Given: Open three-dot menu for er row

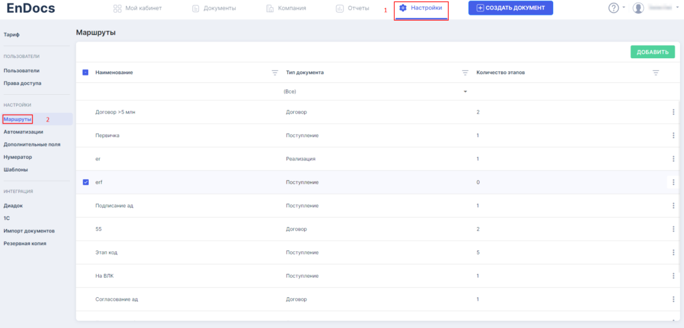Looking at the screenshot, I should pos(673,159).
